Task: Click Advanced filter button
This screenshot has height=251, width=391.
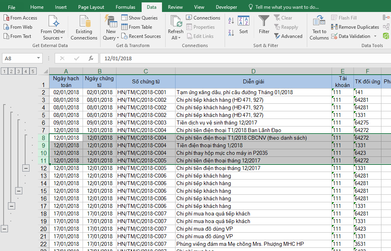Action: [x=288, y=36]
